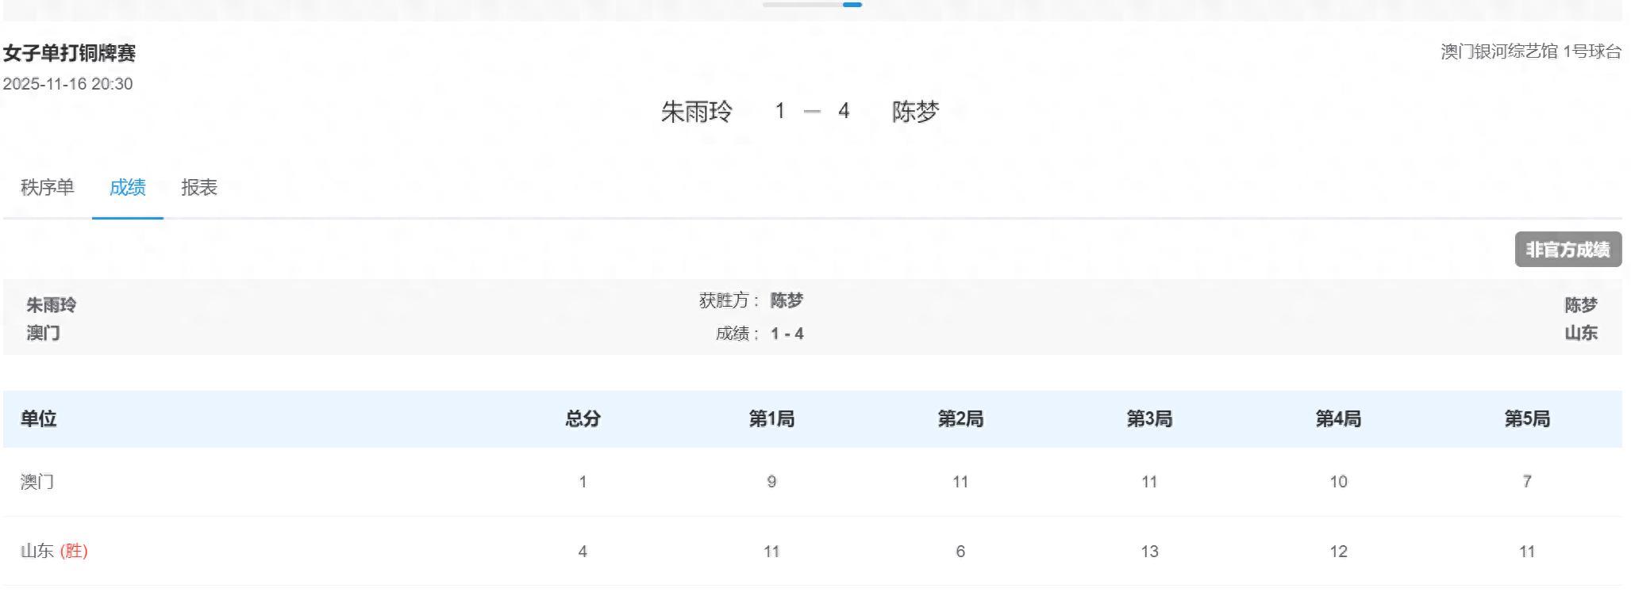Click the 总分 column header

coord(583,418)
